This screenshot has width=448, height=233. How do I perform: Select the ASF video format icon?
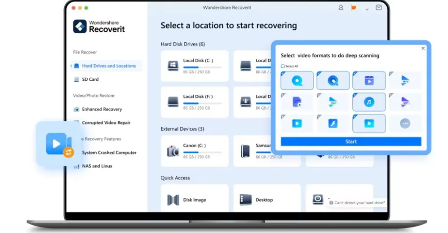405,102
